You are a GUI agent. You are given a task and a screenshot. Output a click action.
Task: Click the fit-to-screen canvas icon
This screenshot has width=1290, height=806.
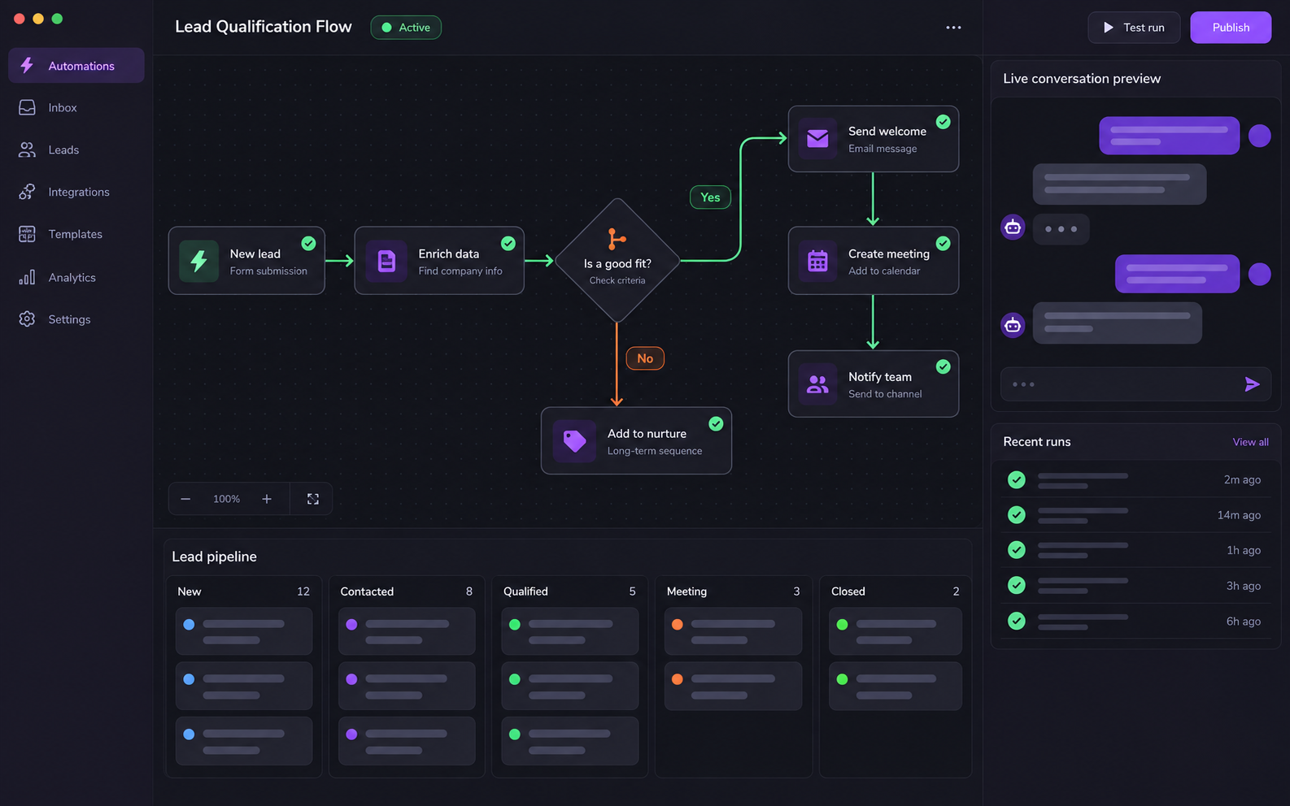pos(313,499)
